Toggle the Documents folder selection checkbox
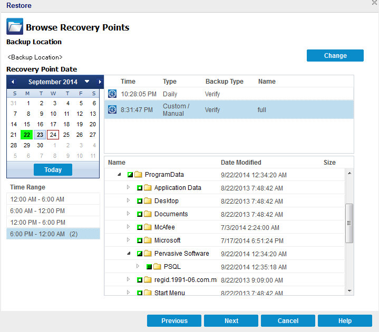The width and height of the screenshot is (379, 332). 140,214
